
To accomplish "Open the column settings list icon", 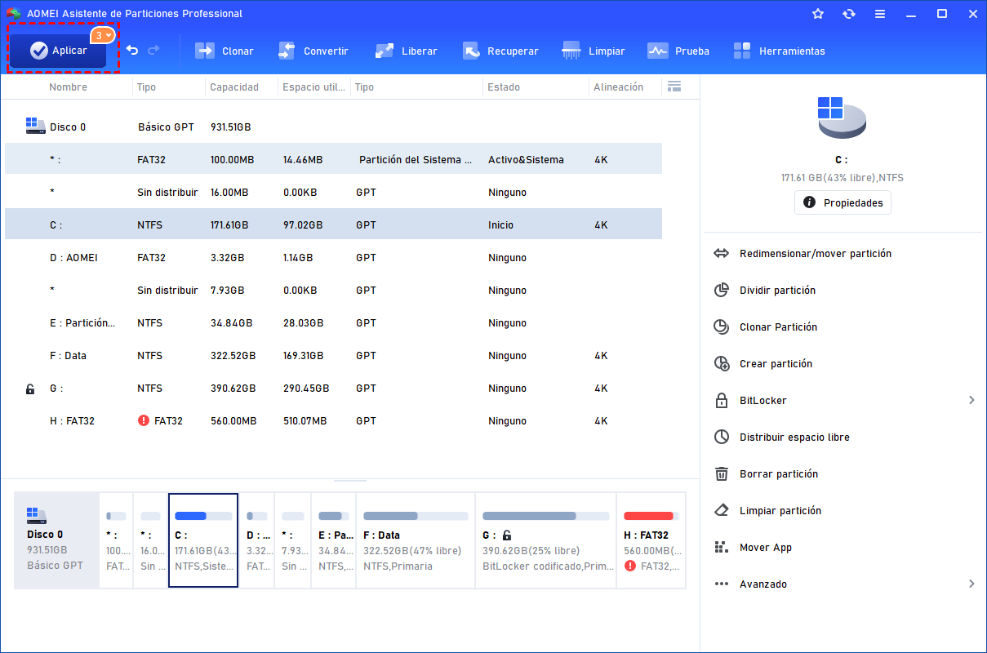I will tap(674, 87).
